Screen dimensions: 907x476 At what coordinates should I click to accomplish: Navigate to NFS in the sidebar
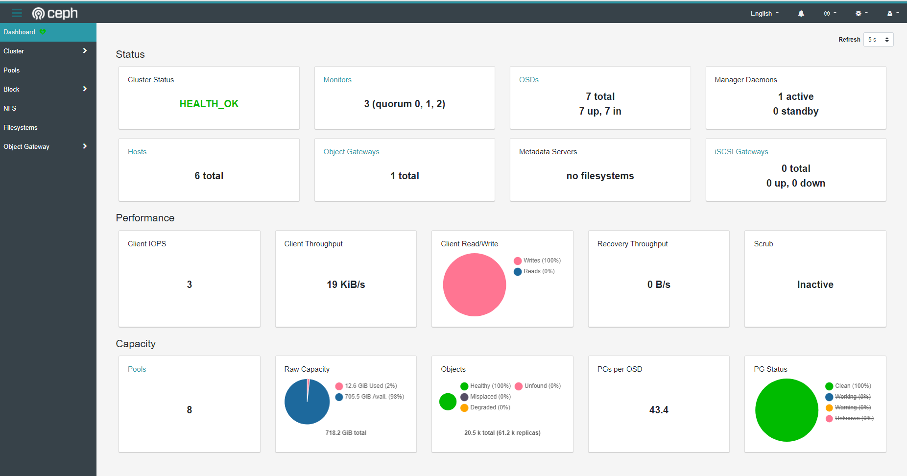pos(48,108)
